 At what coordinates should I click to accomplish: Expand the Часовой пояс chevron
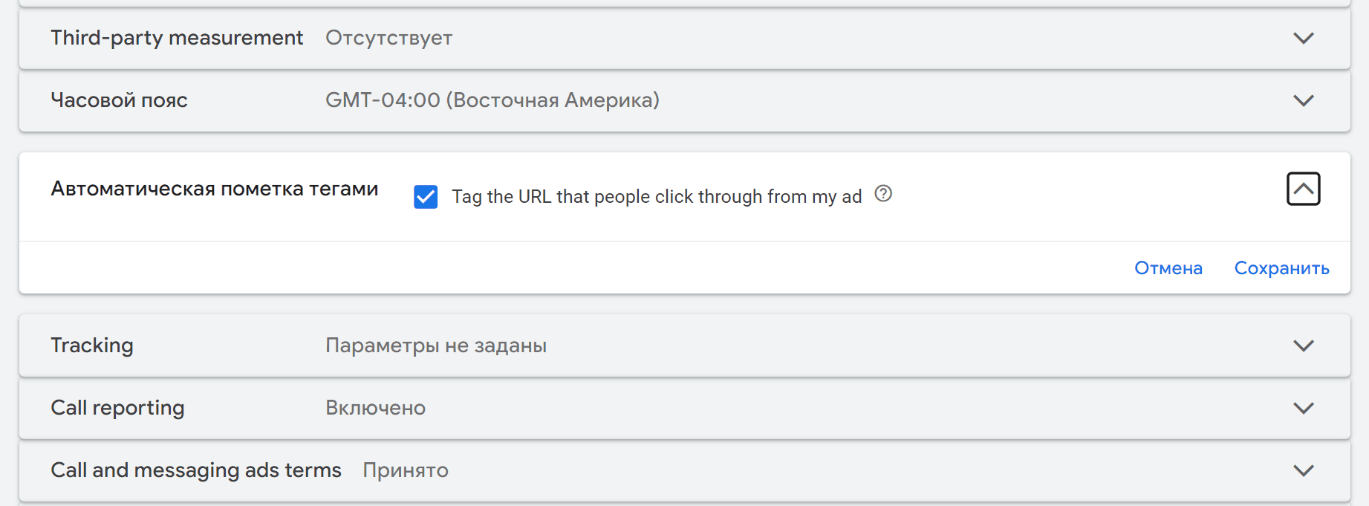1303,100
